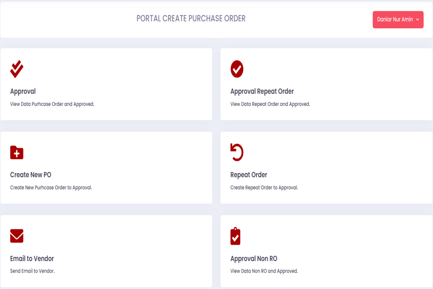Select the Approval Repeat Order title
The image size is (433, 289).
click(x=262, y=91)
